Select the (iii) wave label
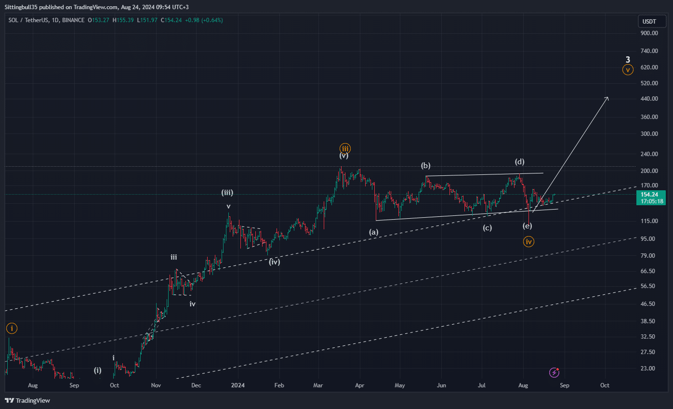 point(227,193)
